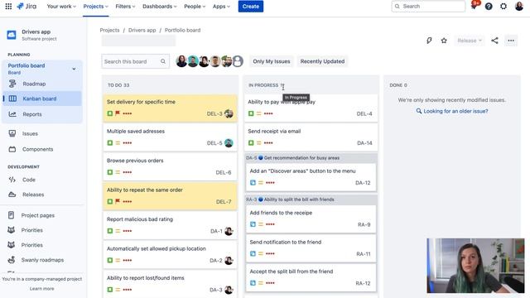The height and width of the screenshot is (298, 530).
Task: Open the Automatically set allowed pickup location card
Action: coord(170,255)
